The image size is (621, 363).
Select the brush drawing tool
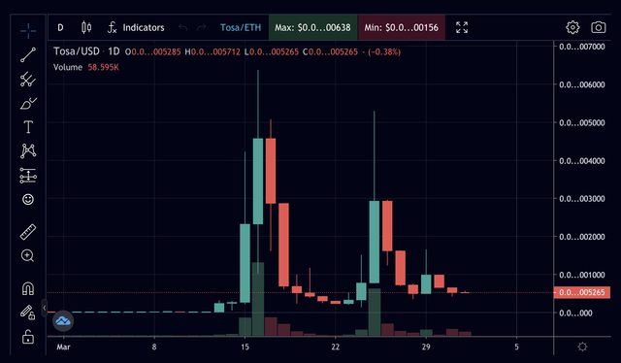click(28, 103)
